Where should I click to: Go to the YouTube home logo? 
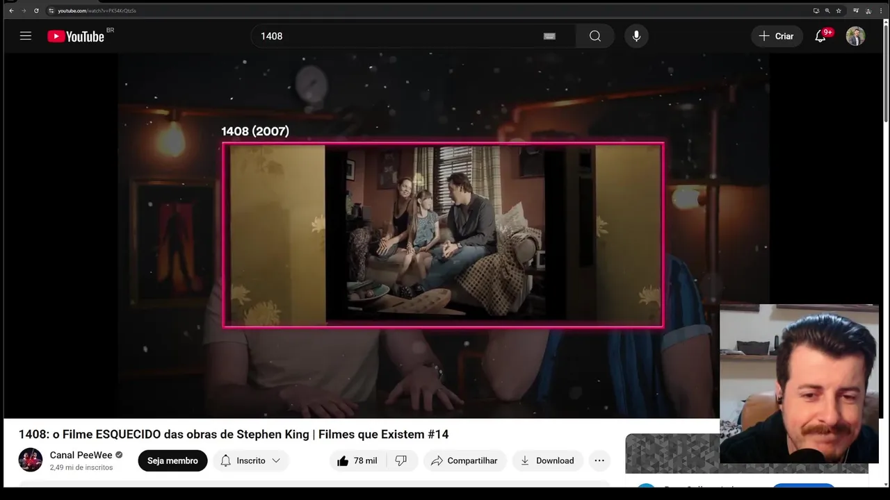(x=76, y=36)
